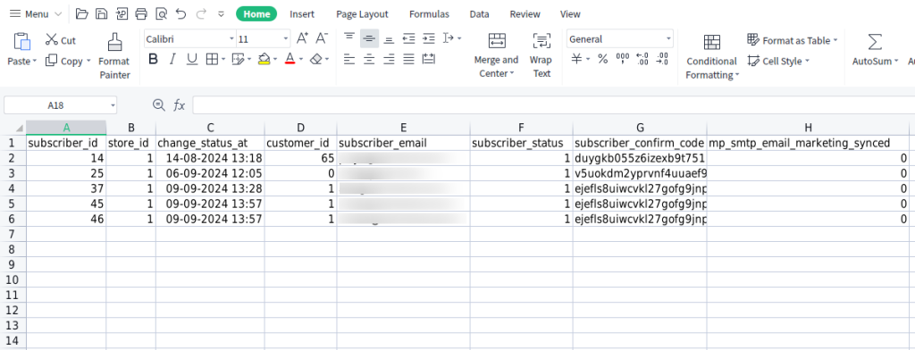The width and height of the screenshot is (915, 350).
Task: Open the font color dropdown arrow
Action: (300, 59)
